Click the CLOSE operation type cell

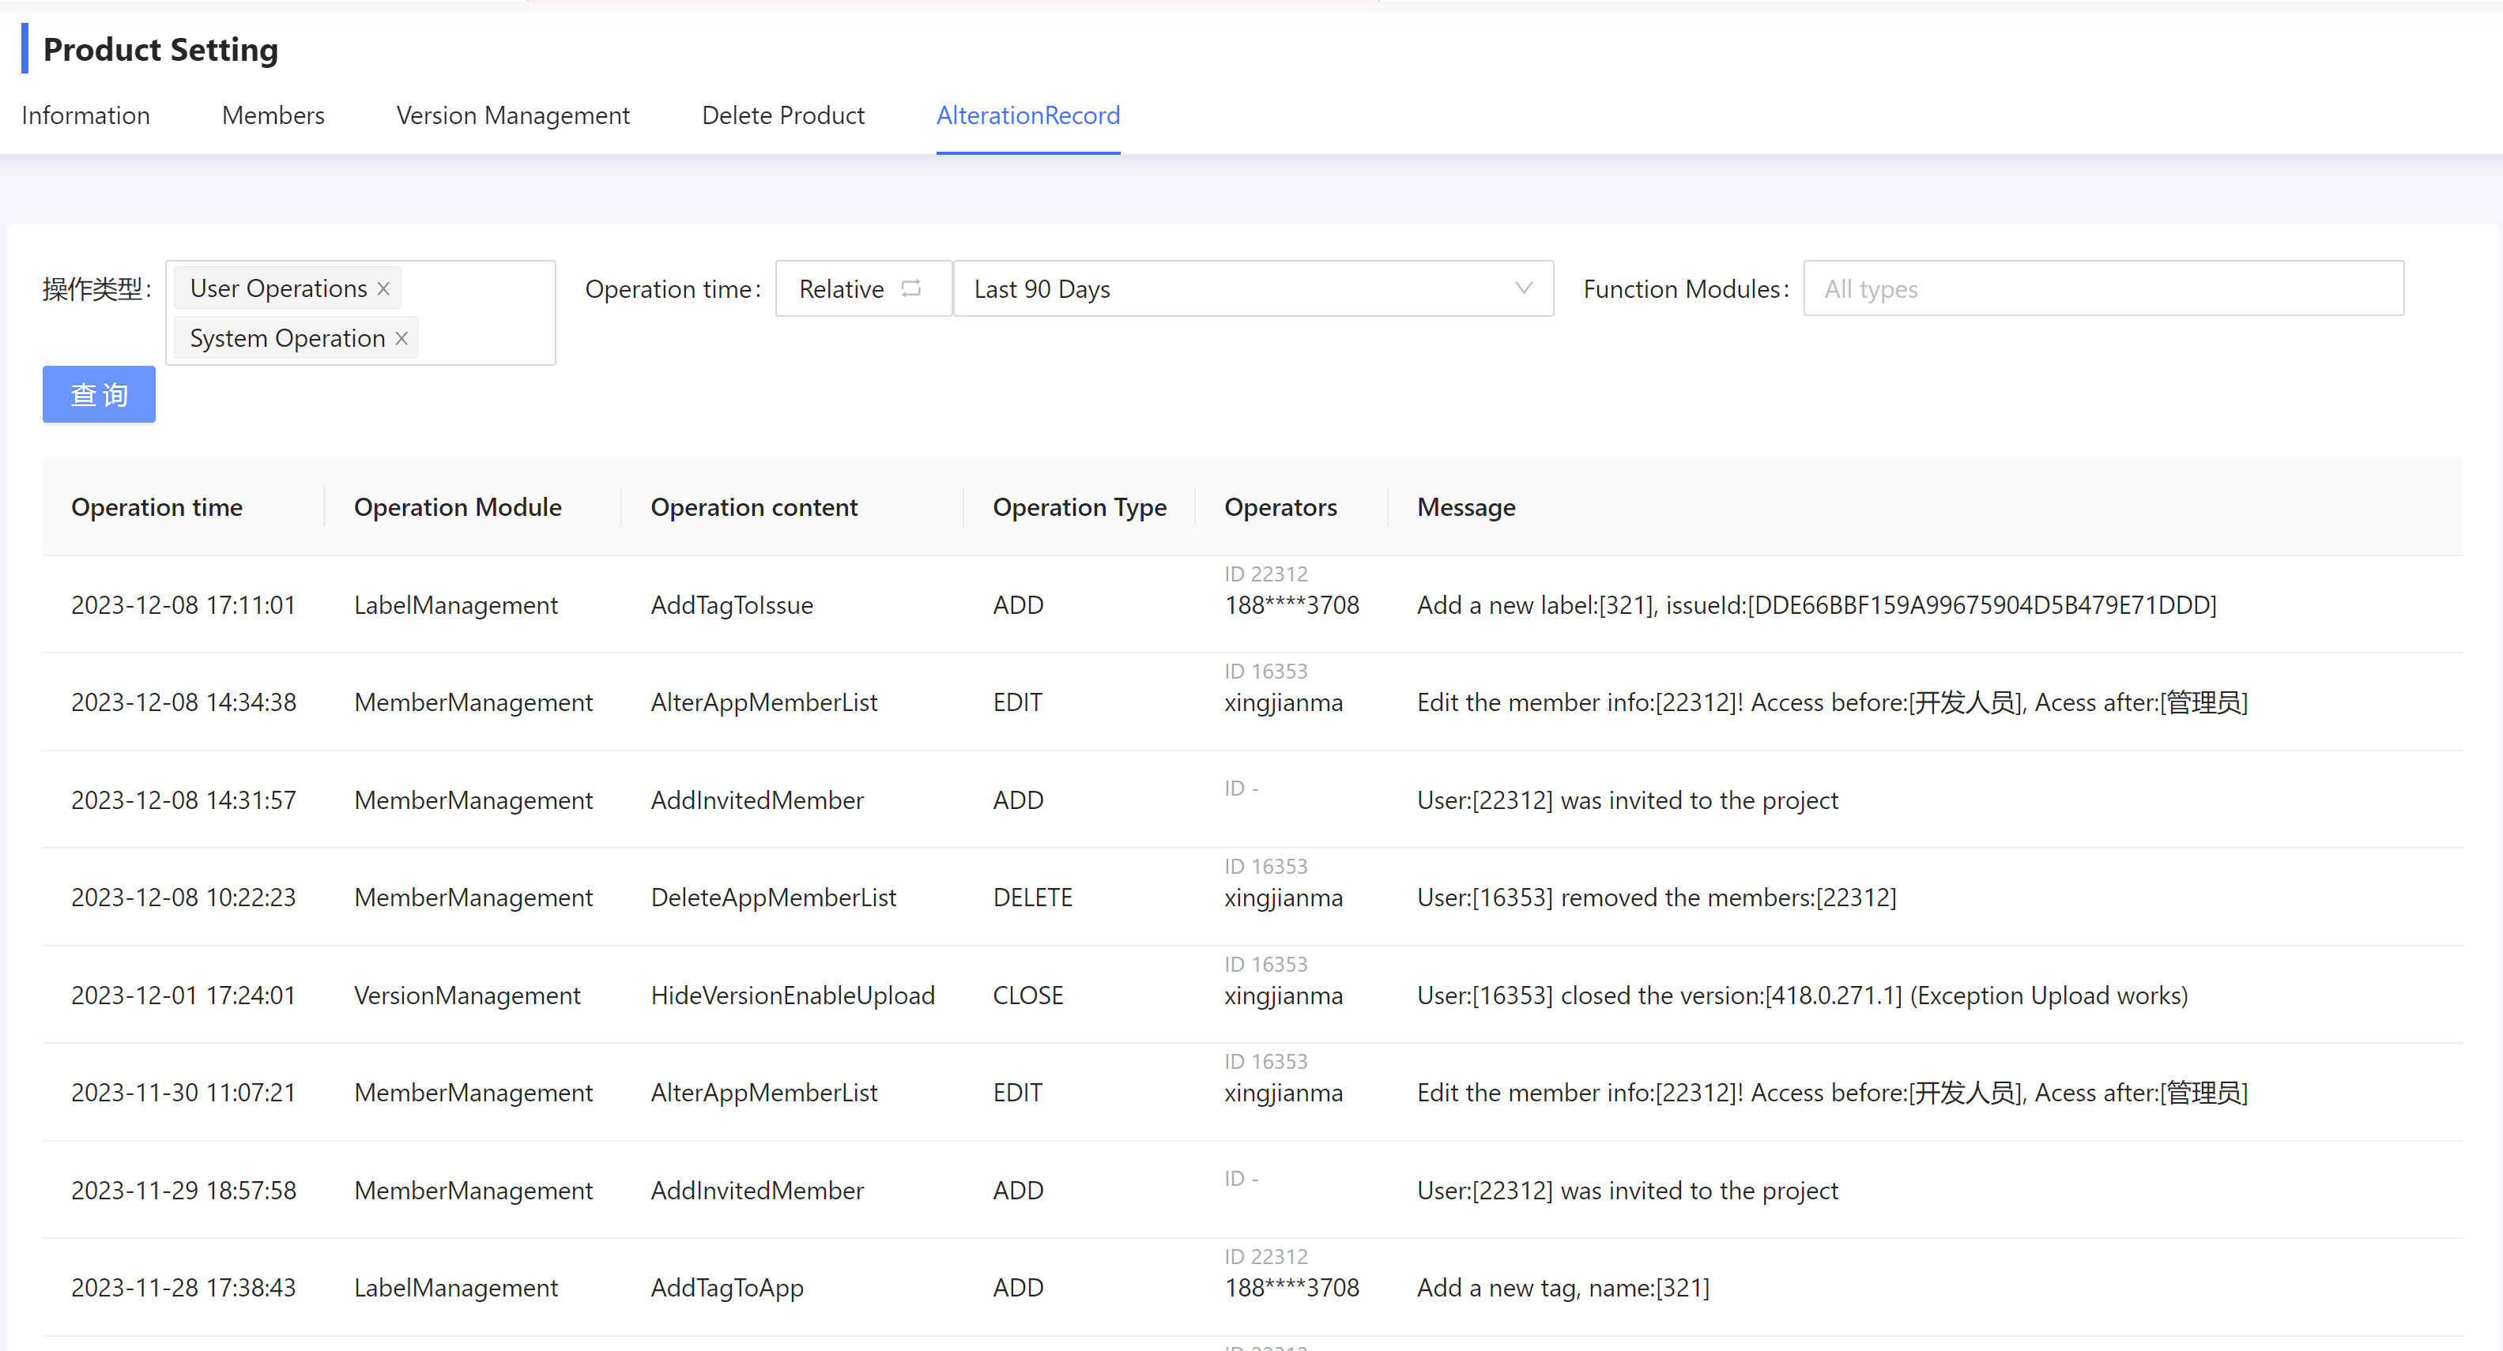click(x=1028, y=995)
